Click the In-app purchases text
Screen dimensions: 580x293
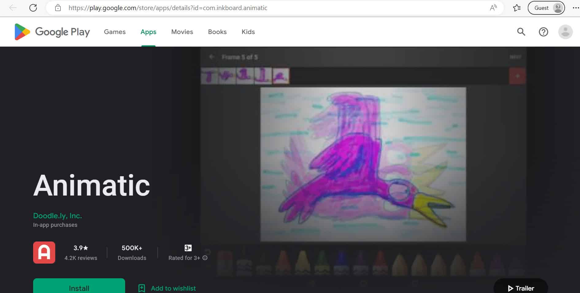click(x=55, y=225)
